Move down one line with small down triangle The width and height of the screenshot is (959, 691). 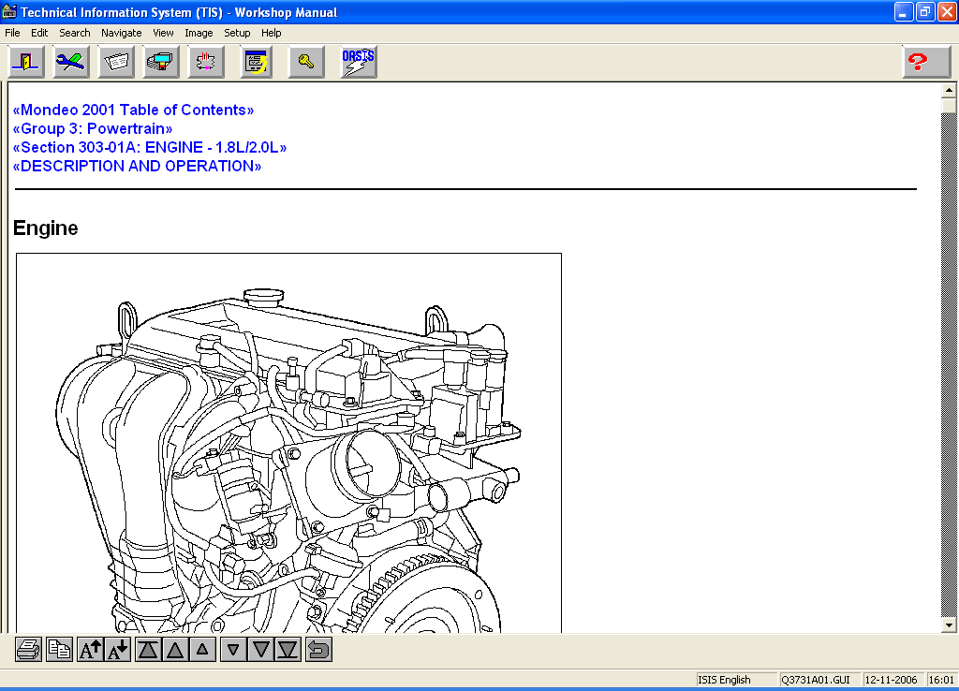[233, 650]
